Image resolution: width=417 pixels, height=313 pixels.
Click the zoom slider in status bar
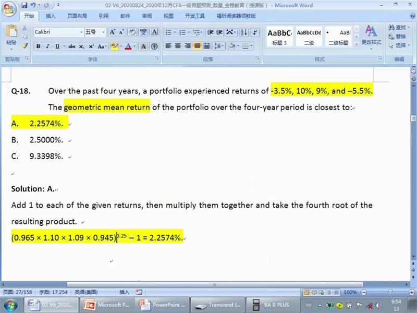point(390,292)
